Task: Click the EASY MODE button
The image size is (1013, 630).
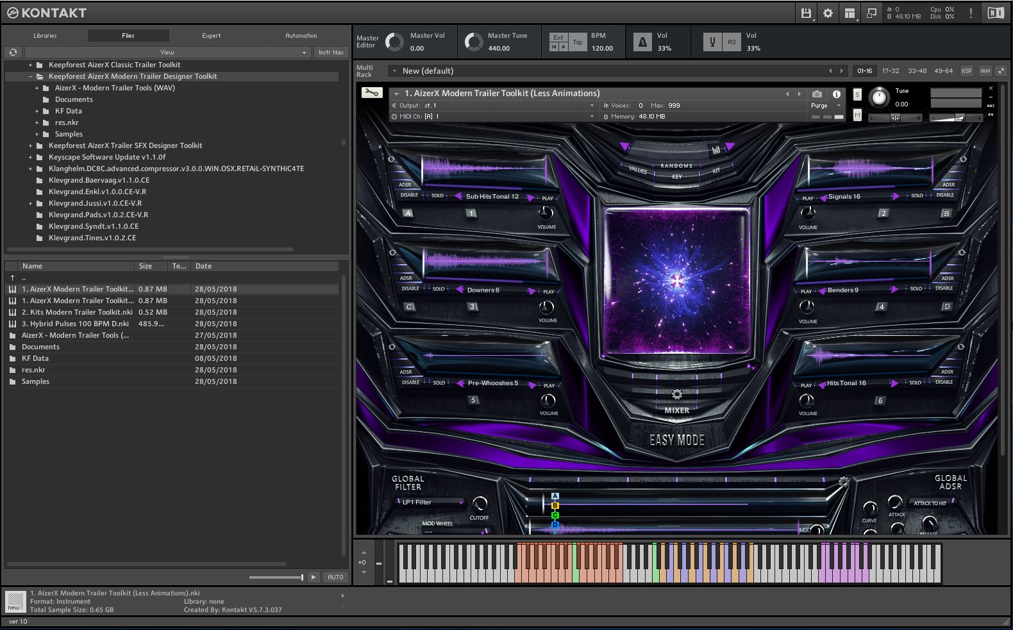Action: [x=677, y=440]
